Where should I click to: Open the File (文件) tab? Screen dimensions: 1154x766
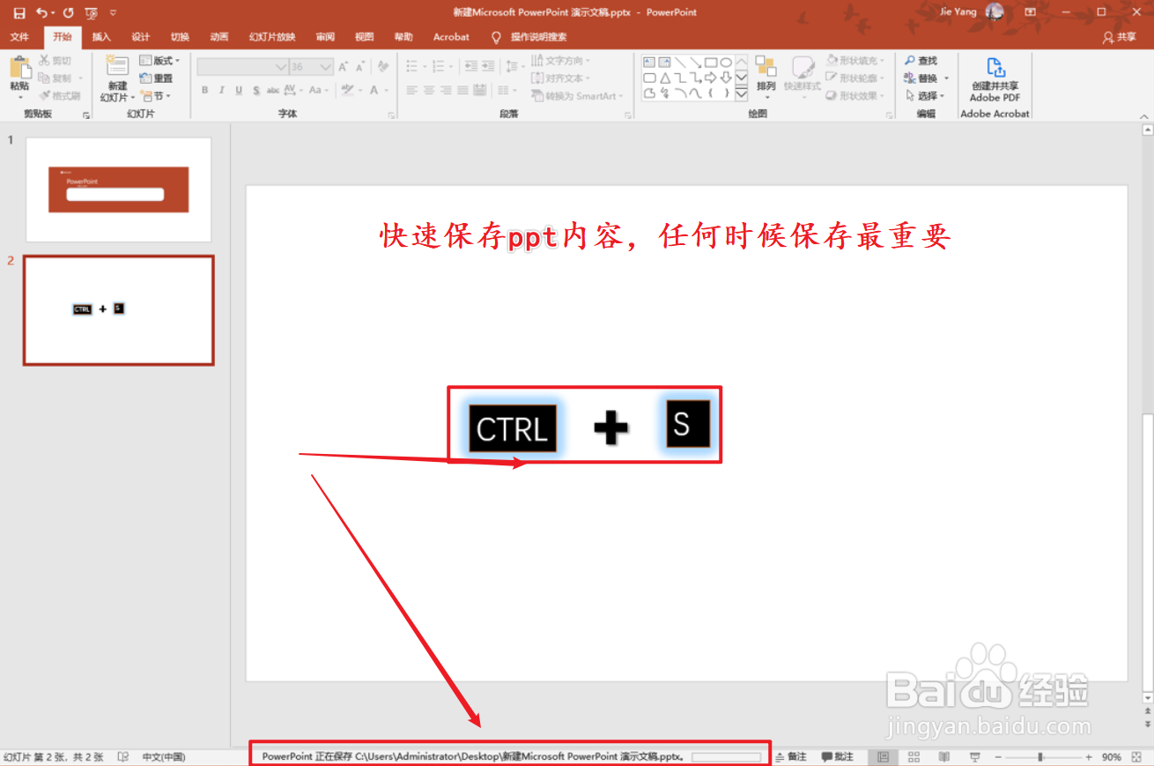pos(19,37)
